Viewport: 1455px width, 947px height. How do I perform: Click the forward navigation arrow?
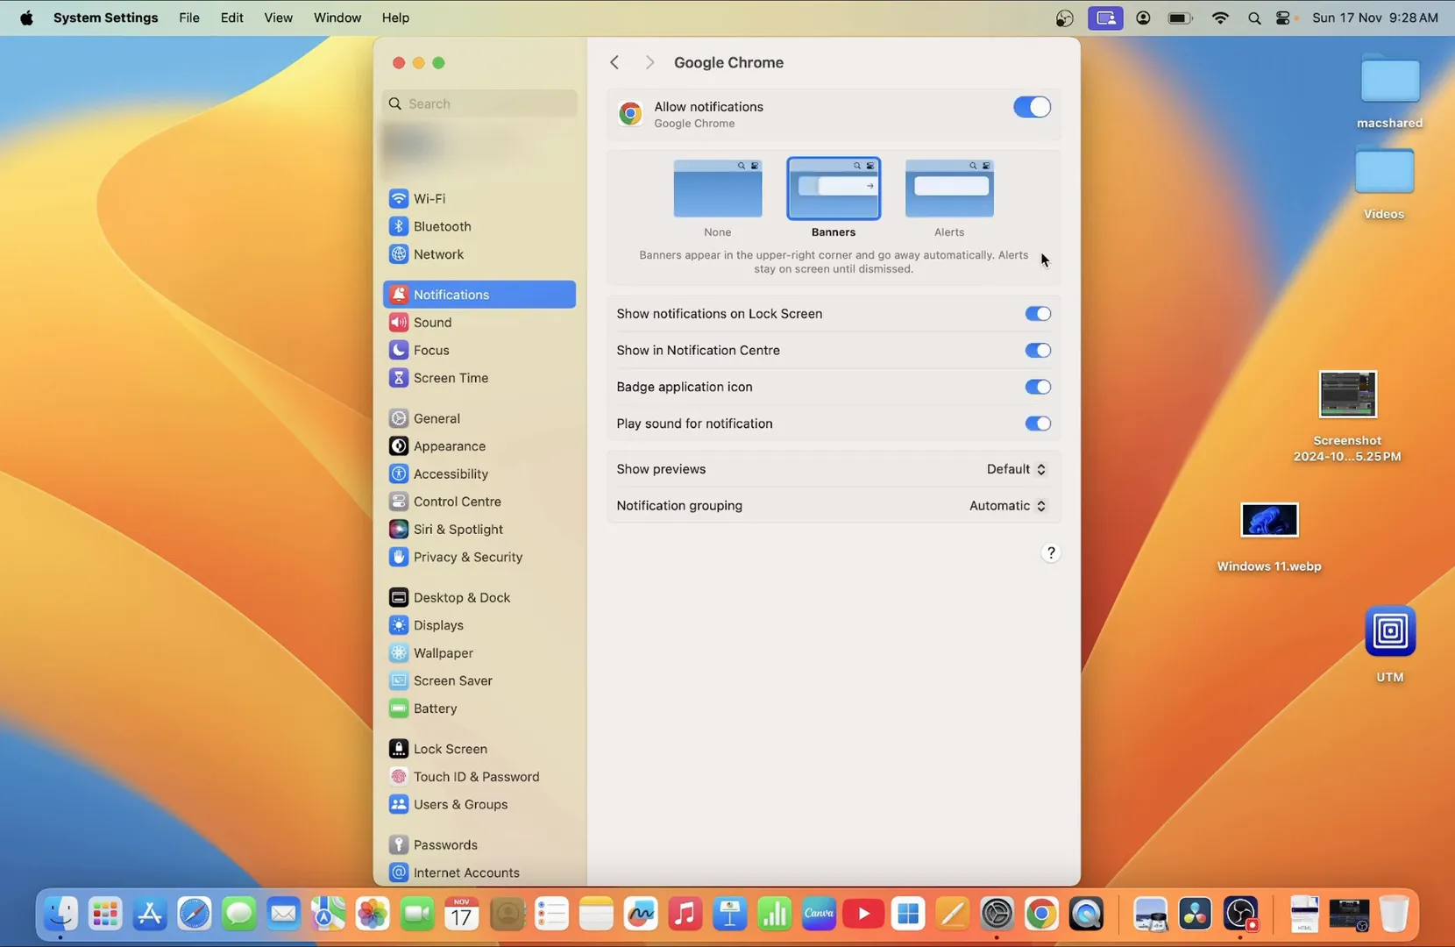(649, 62)
